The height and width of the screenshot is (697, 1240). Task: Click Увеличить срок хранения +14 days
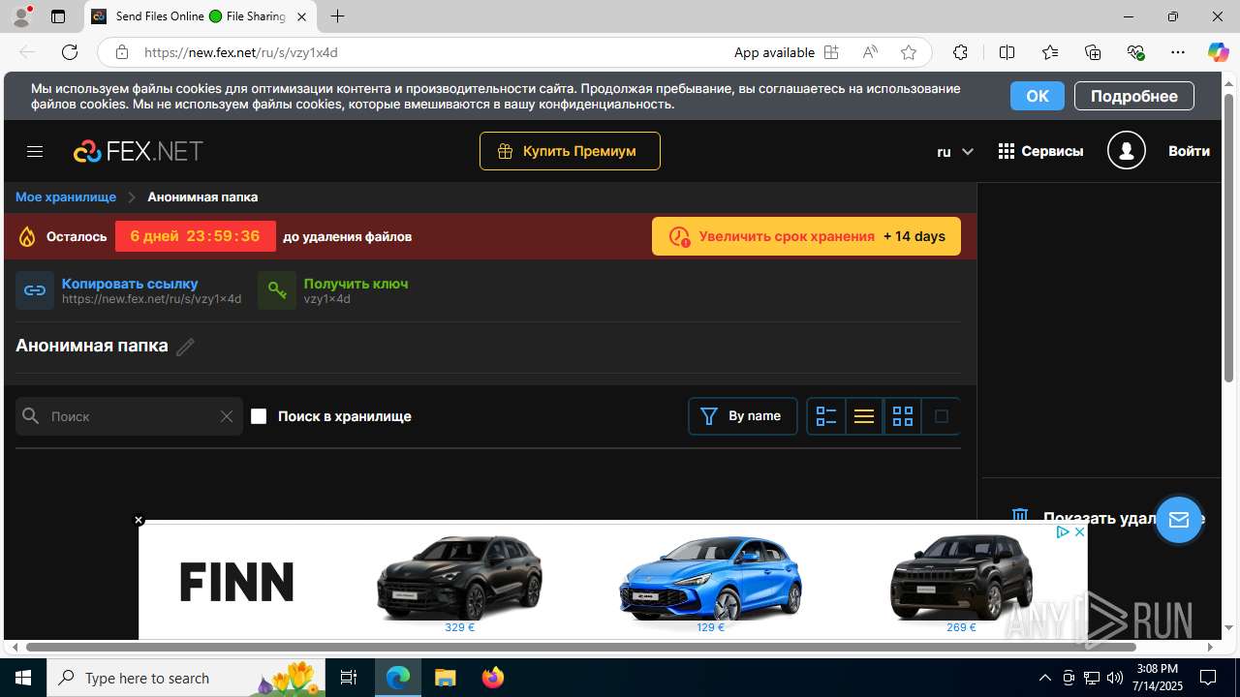tap(806, 236)
